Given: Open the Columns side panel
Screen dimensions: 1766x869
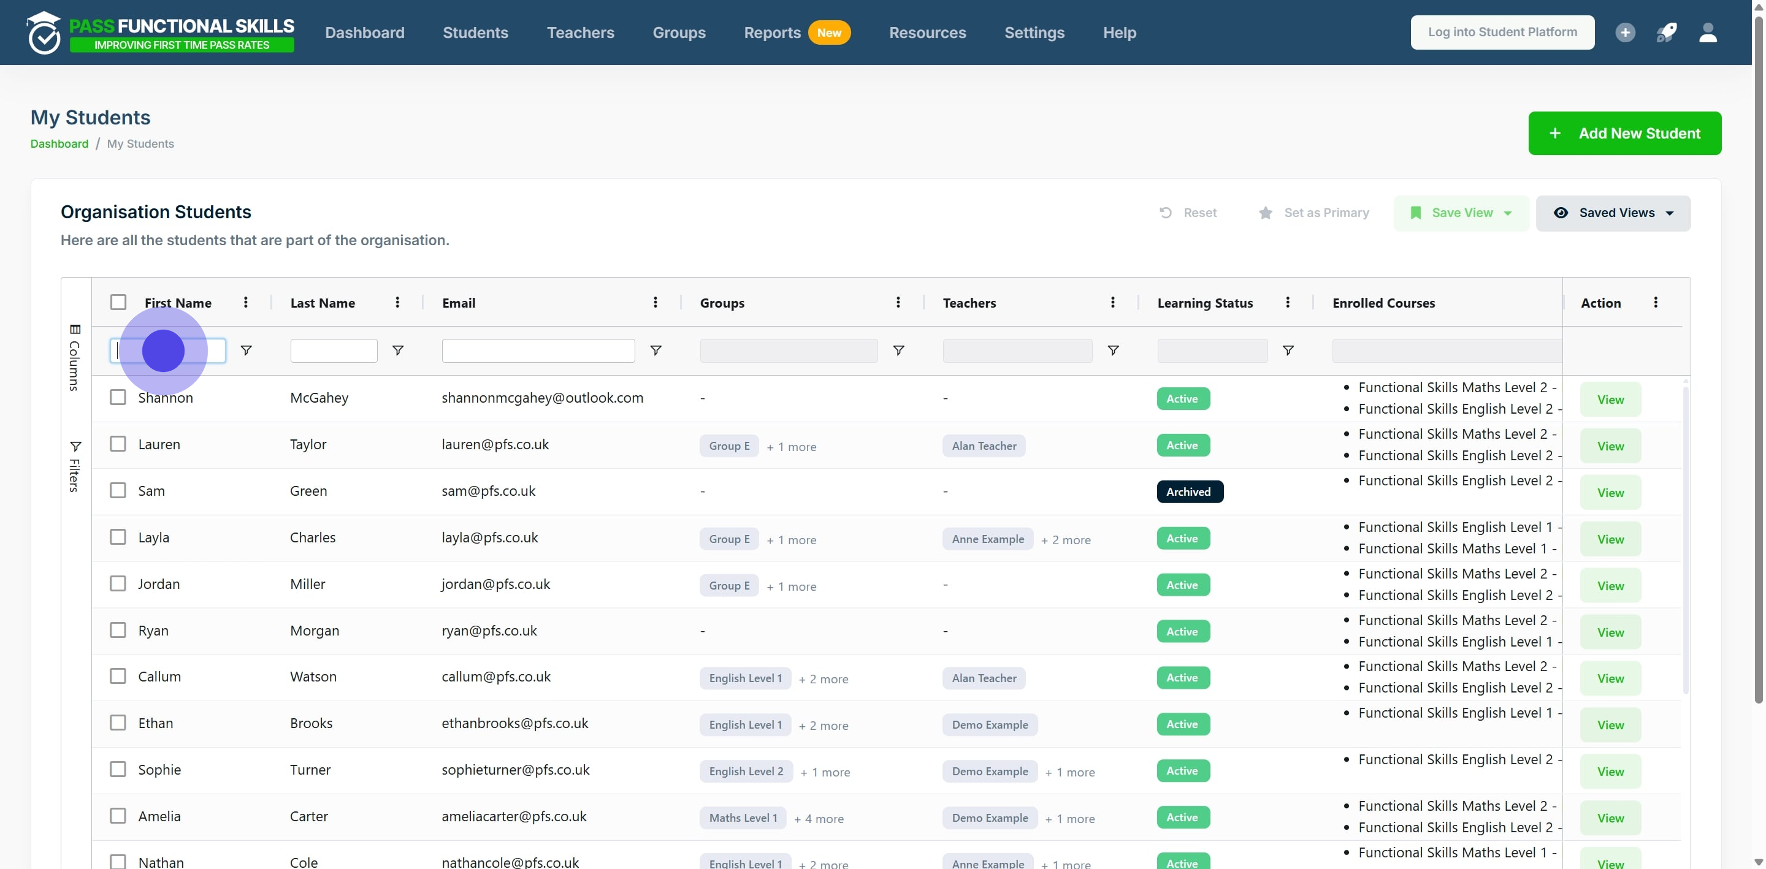Looking at the screenshot, I should [x=75, y=357].
